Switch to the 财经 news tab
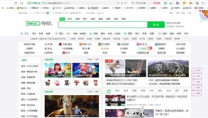This screenshot has height=118, width=208. [x=160, y=91]
